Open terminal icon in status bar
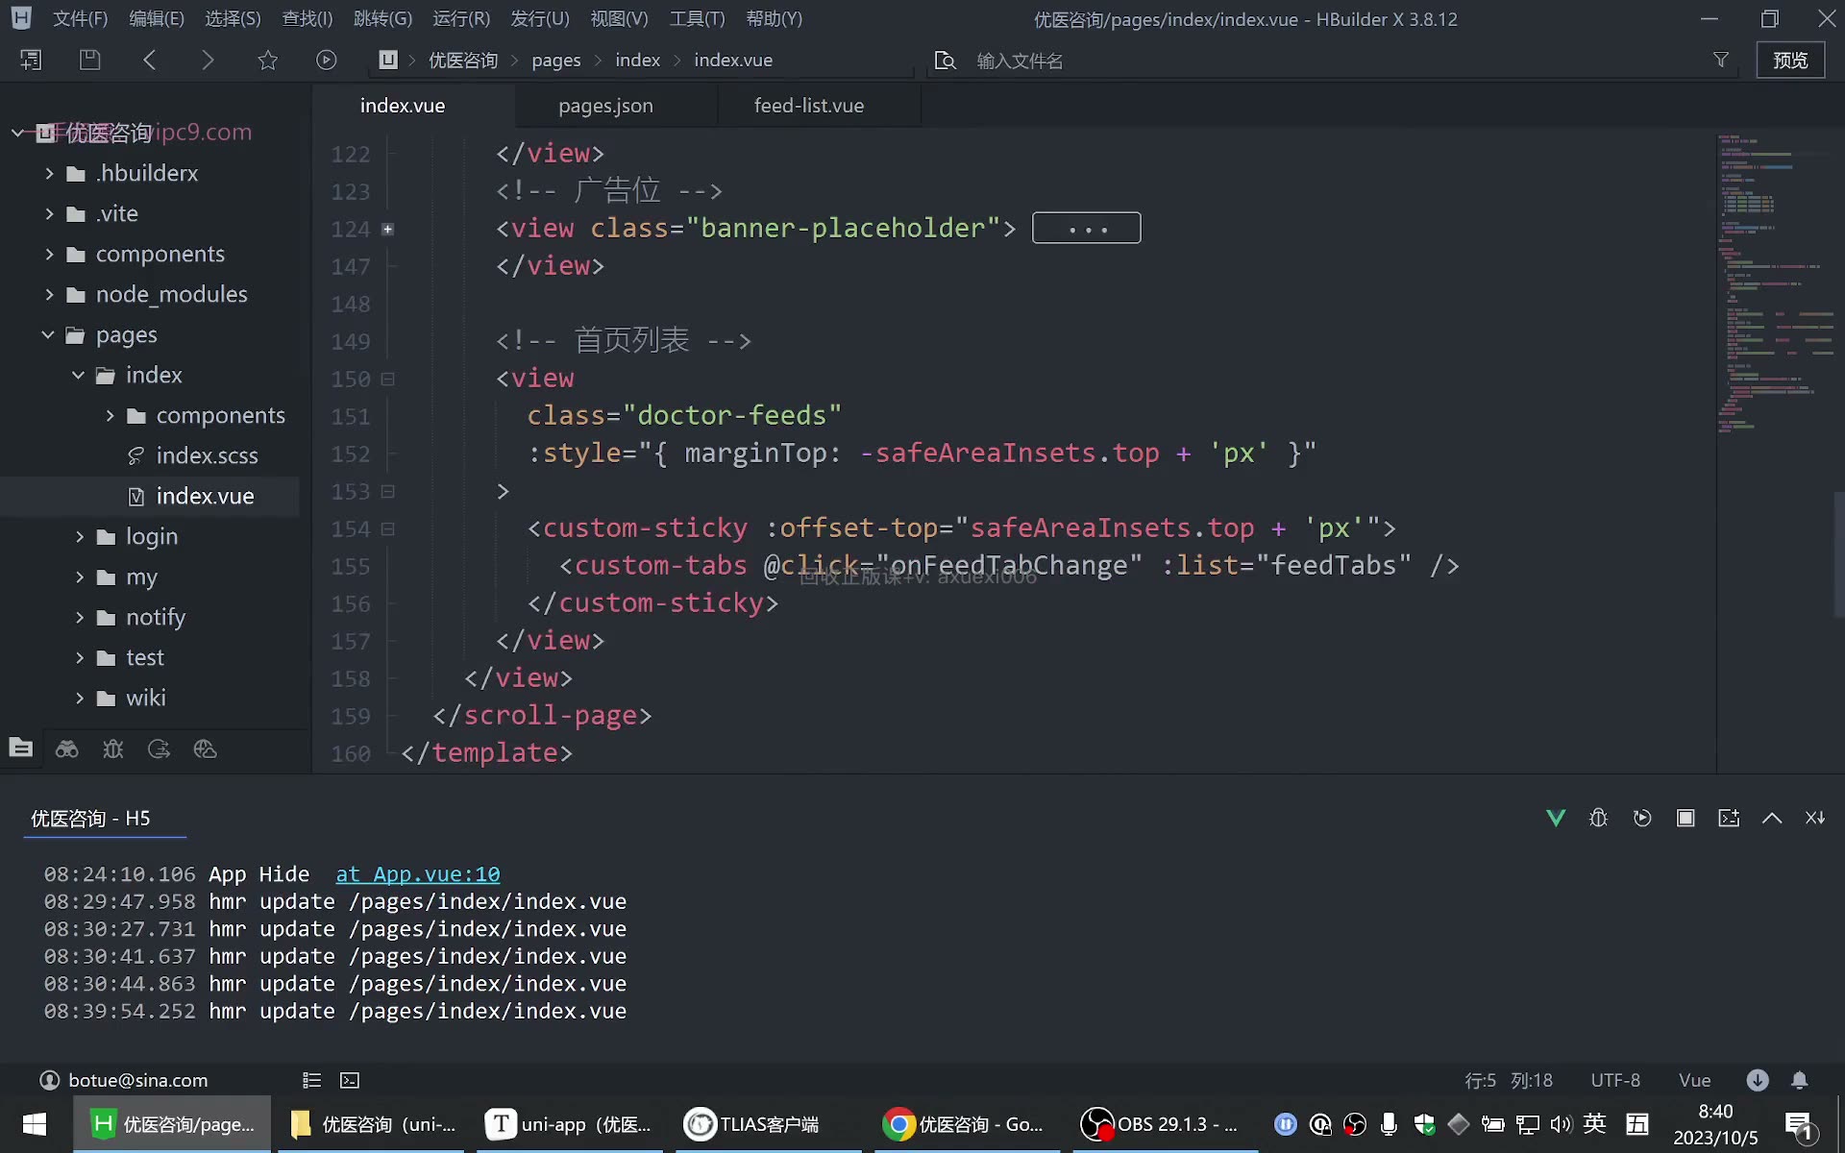Screen dimensions: 1845x1153 (350, 1080)
